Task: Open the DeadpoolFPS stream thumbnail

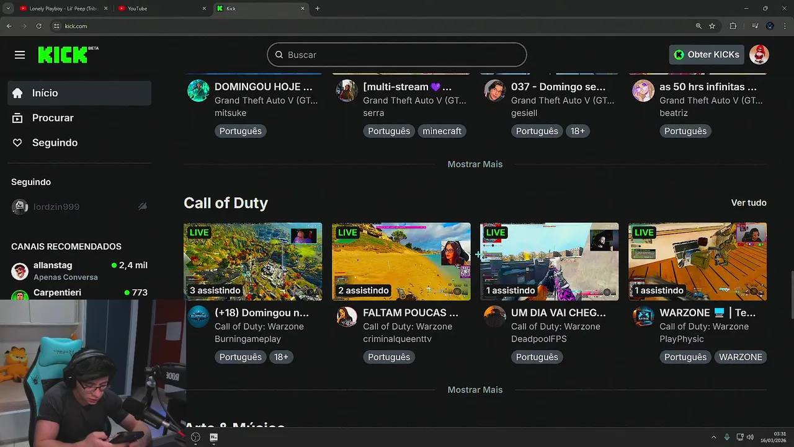Action: coord(549,261)
